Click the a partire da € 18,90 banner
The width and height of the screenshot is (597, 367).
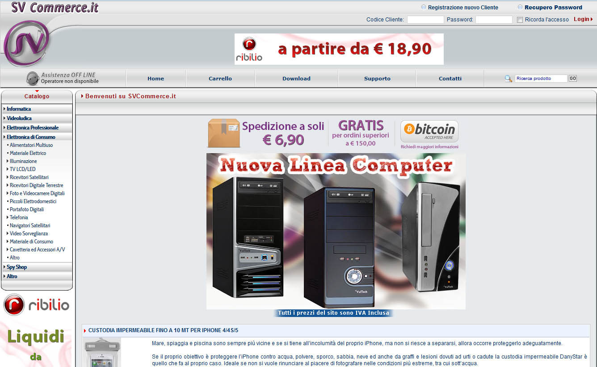pos(339,49)
